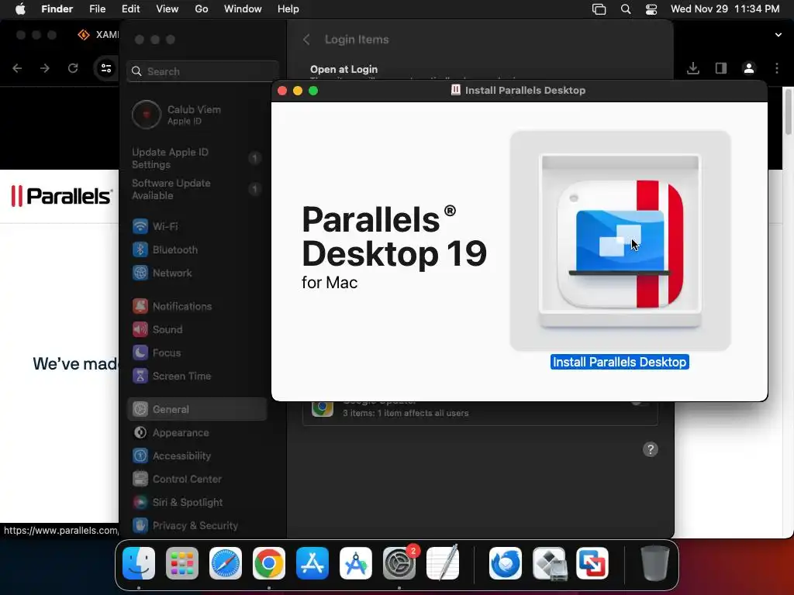Open App Store from the Dock
The height and width of the screenshot is (595, 794).
(x=312, y=563)
